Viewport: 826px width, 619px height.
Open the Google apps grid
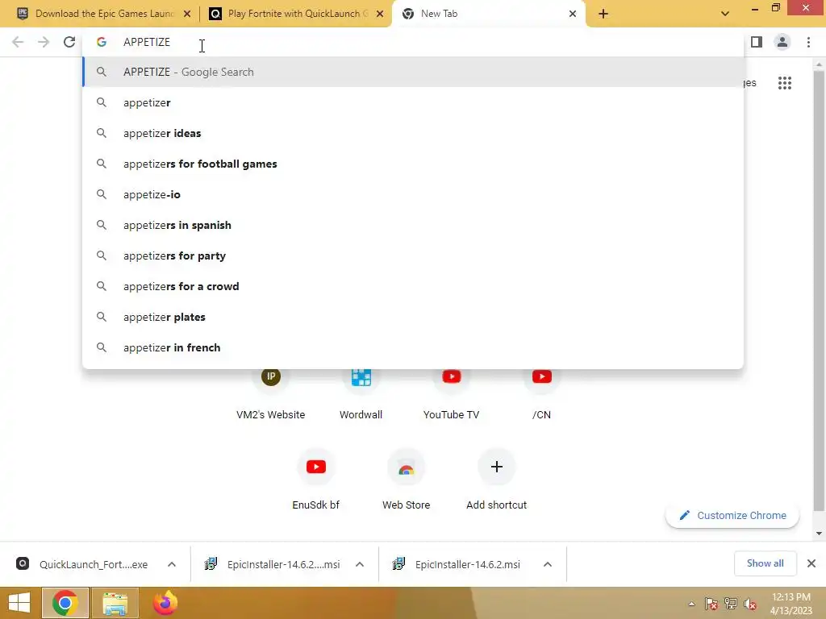tap(784, 83)
